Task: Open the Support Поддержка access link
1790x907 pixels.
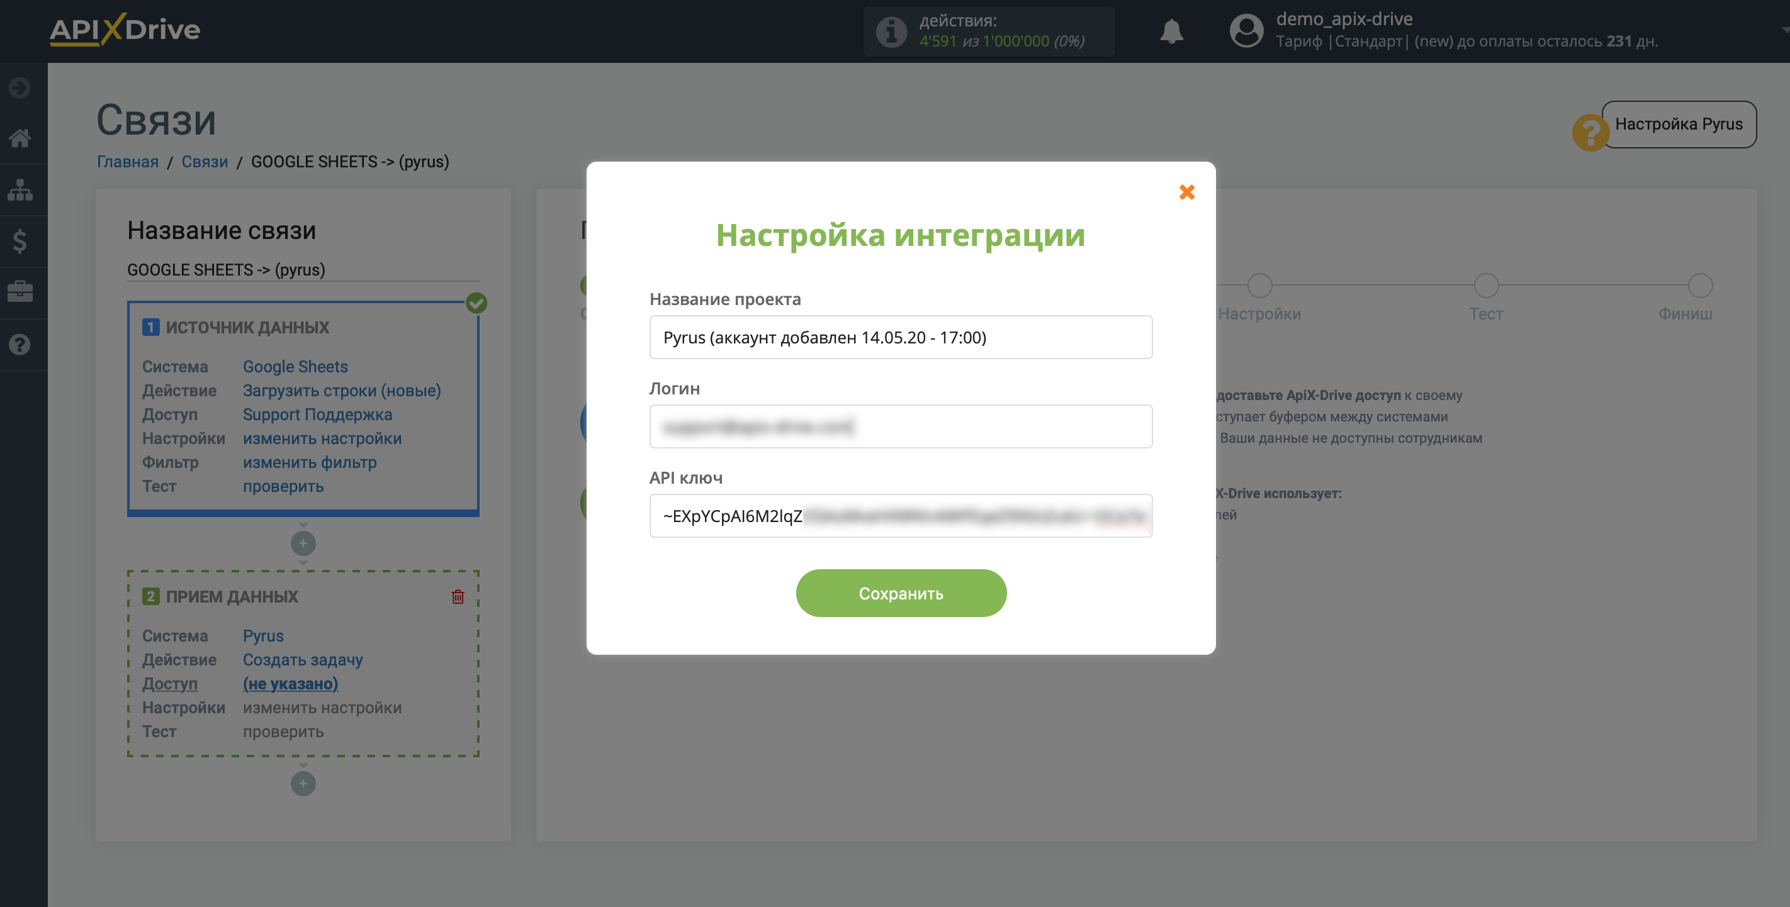Action: click(x=318, y=415)
